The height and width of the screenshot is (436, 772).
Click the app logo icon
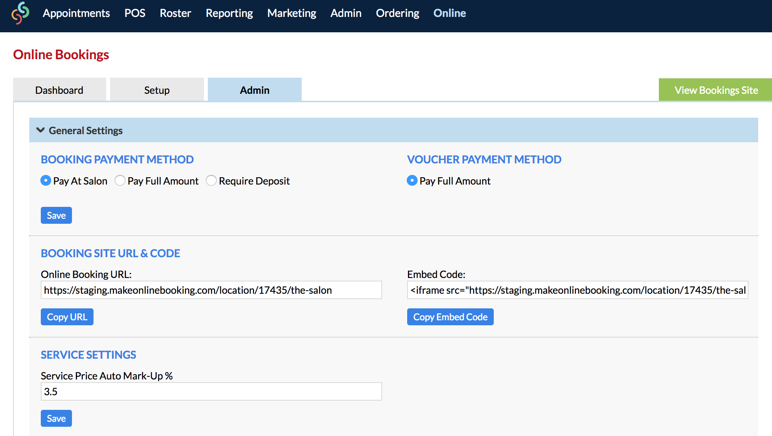[20, 13]
